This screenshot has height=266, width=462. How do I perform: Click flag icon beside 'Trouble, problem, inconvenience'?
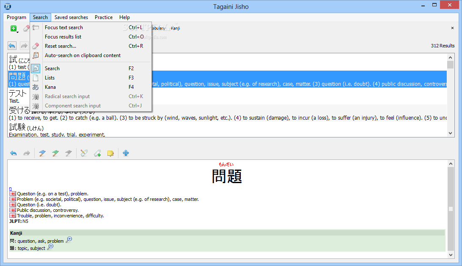(x=13, y=216)
